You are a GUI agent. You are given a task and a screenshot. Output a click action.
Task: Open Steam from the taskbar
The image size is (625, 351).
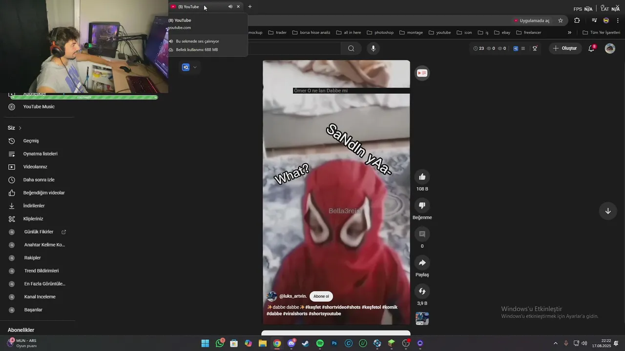(x=306, y=343)
